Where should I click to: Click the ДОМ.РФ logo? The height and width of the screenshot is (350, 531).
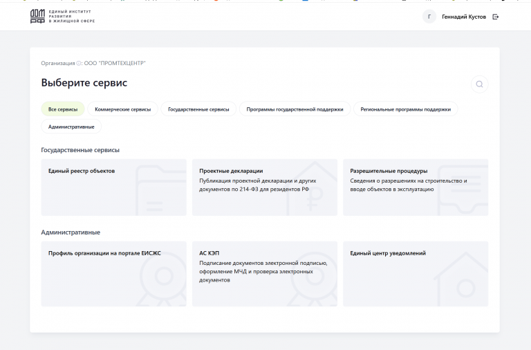click(x=62, y=17)
